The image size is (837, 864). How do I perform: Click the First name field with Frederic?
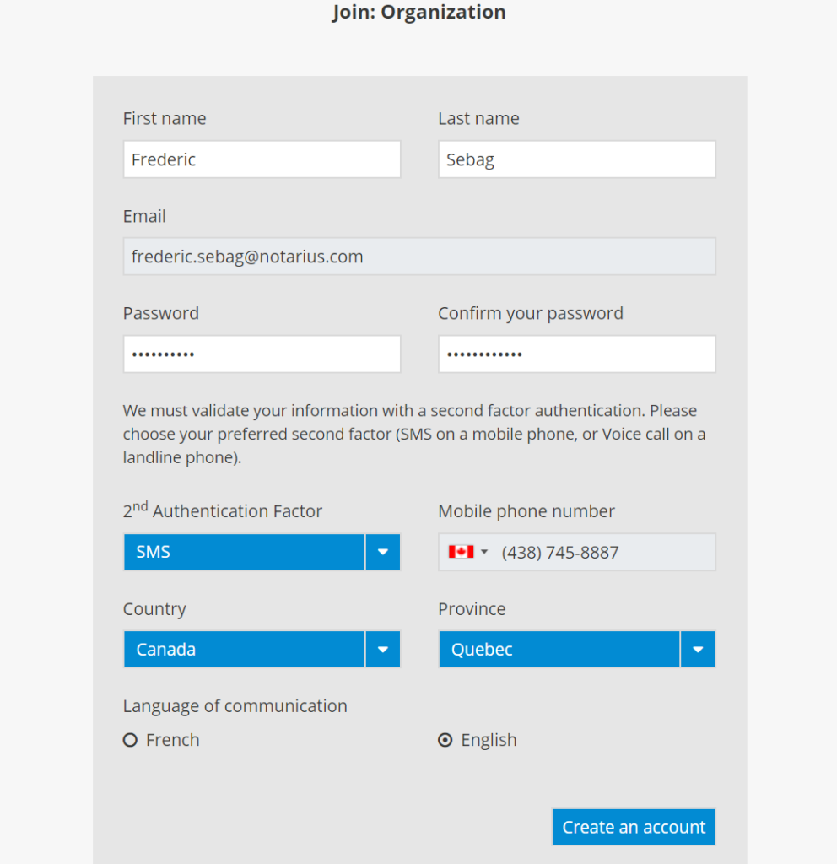tap(262, 159)
